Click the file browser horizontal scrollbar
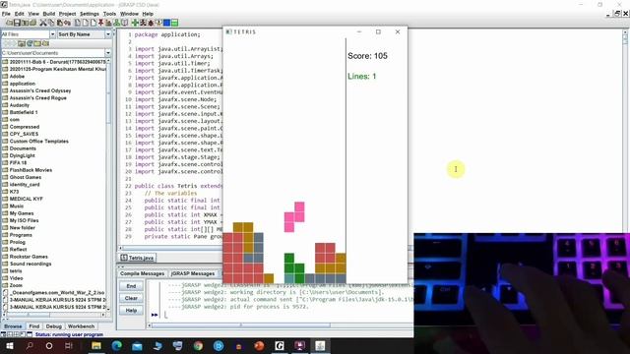 click(x=53, y=315)
